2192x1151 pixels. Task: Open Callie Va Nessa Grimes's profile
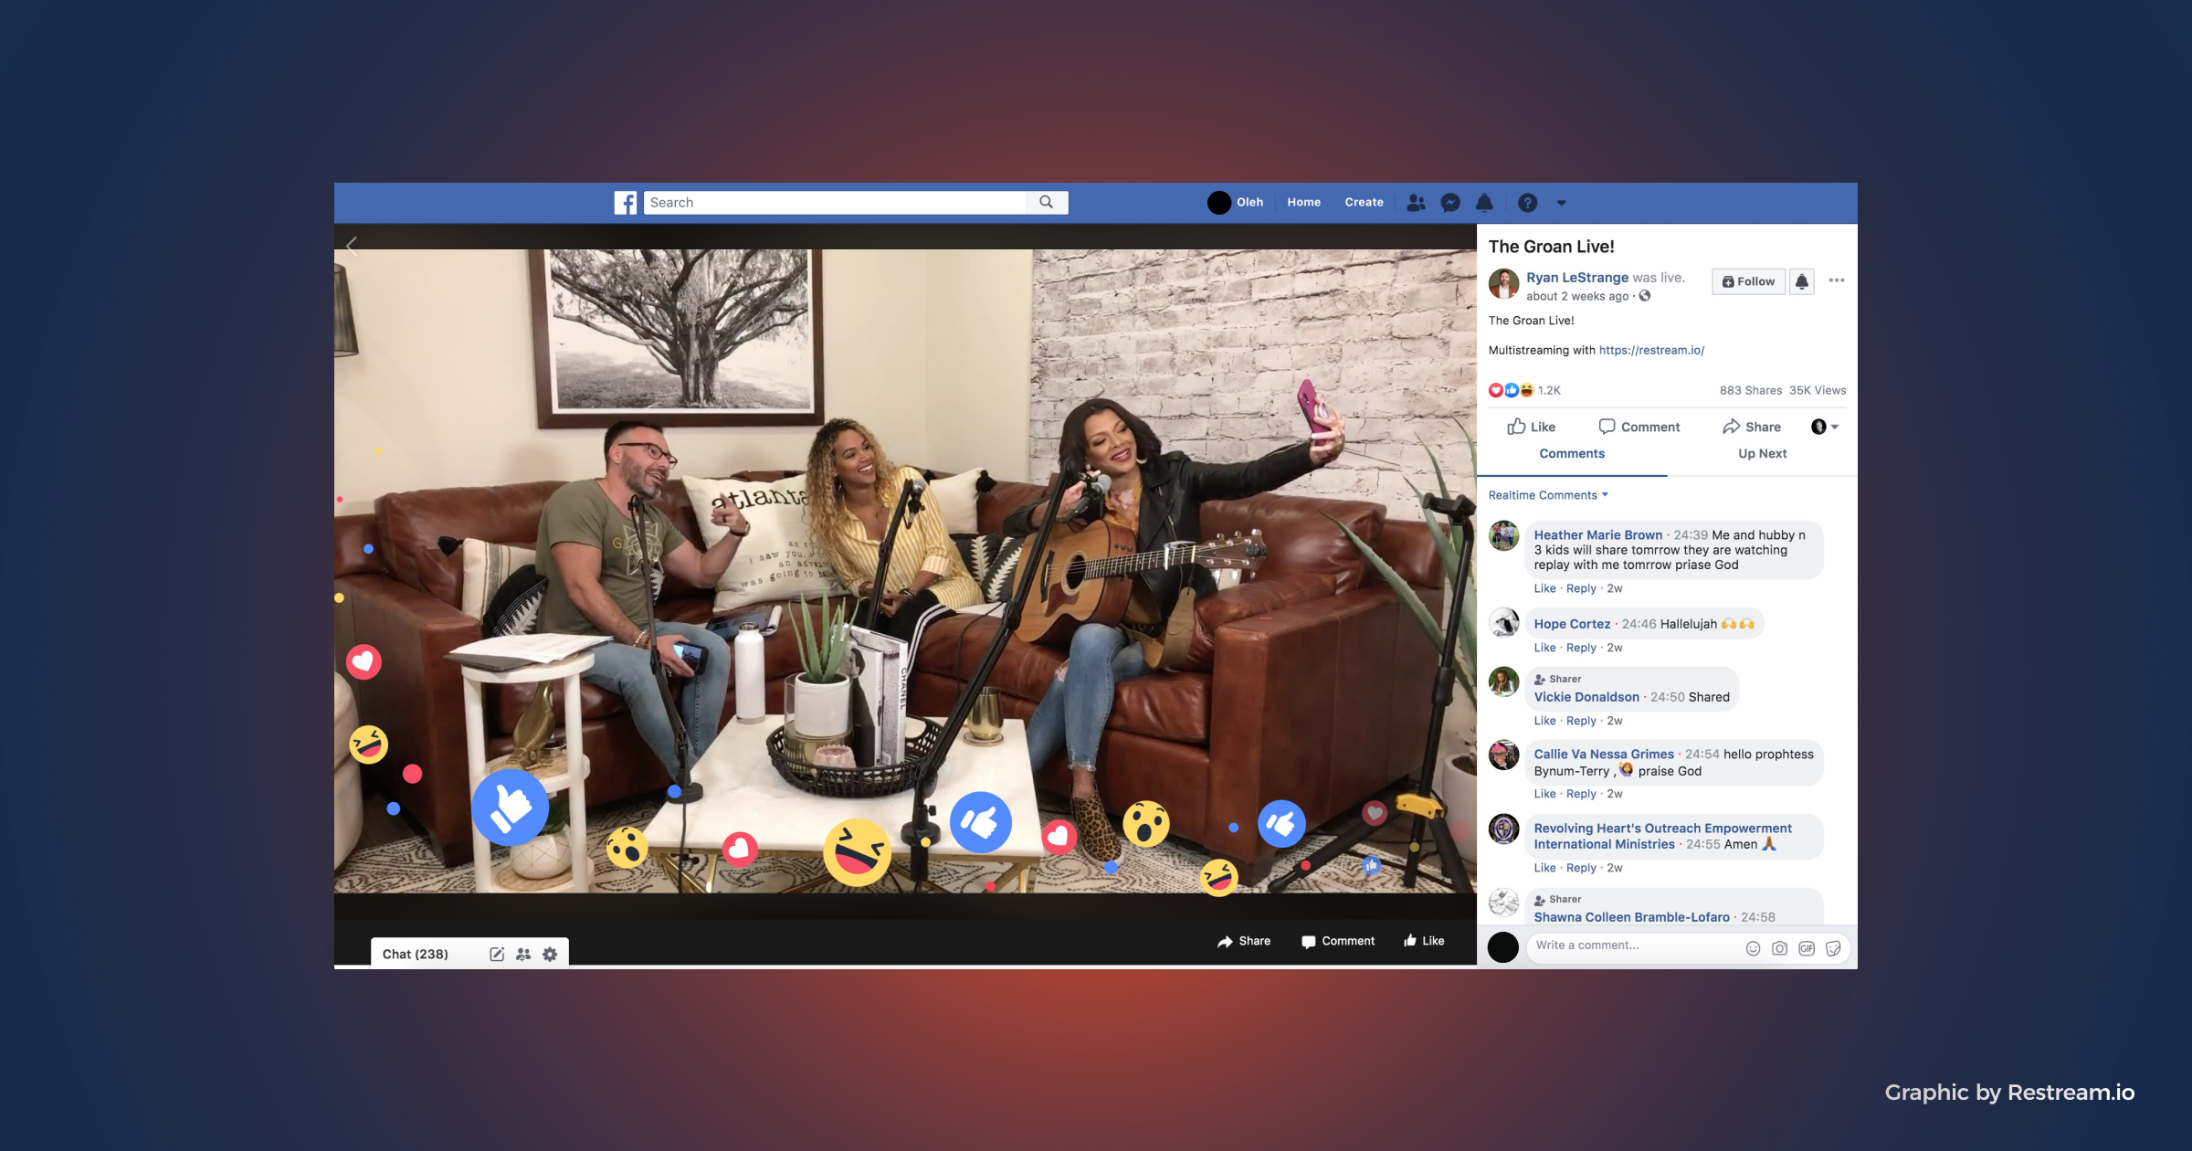1604,755
